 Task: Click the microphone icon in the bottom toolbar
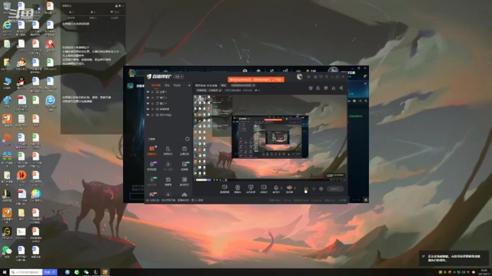[276, 189]
